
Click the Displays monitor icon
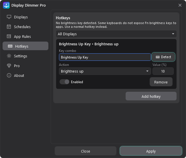(x=9, y=17)
